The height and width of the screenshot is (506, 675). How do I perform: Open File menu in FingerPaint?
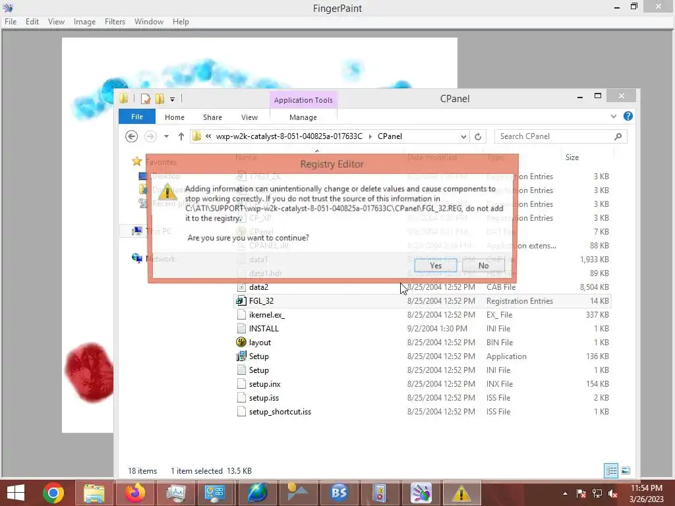tap(11, 22)
